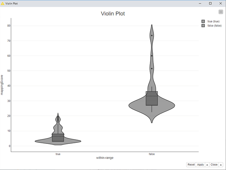
Task: Click the false (false) legend label
Action: (214, 26)
